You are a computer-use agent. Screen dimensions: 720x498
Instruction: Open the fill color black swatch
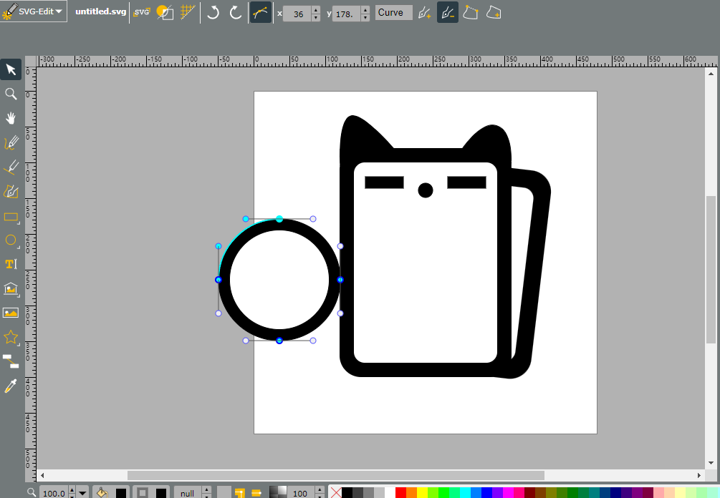(121, 494)
